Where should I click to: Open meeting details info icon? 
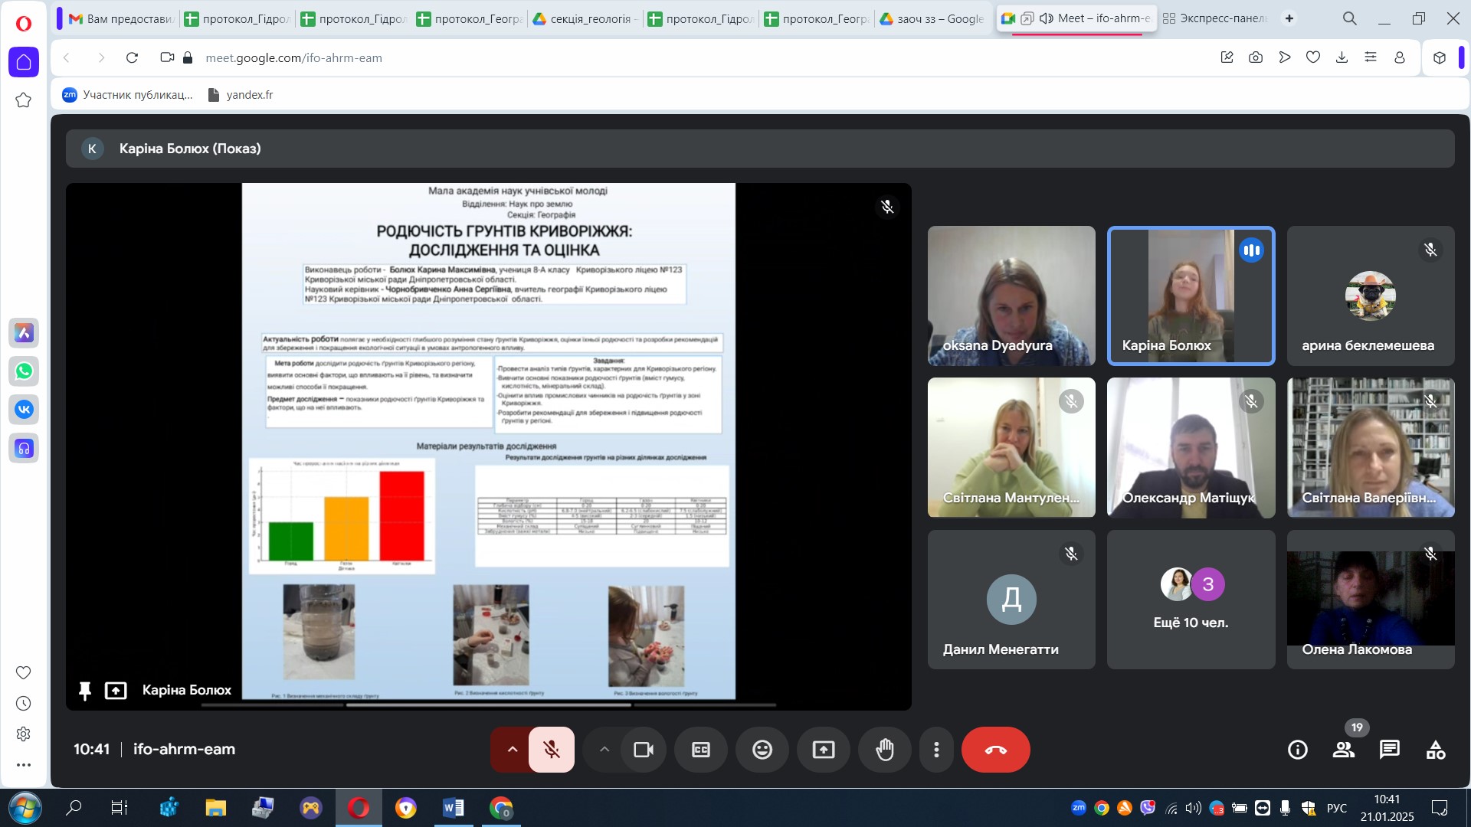click(x=1298, y=750)
